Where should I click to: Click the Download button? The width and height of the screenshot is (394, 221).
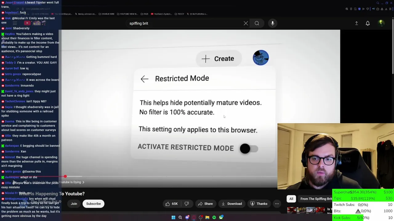tap(231, 204)
